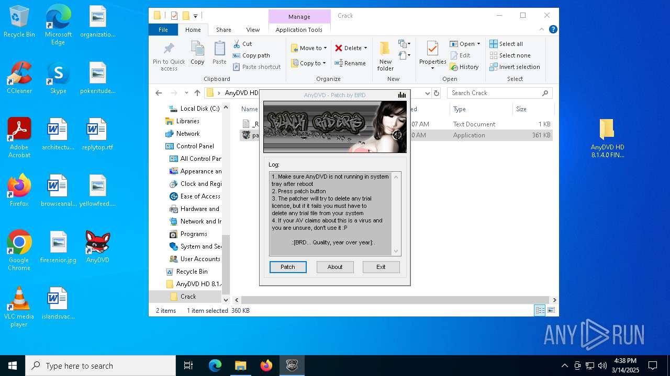
Task: Open the Delete dropdown arrow
Action: (x=365, y=48)
